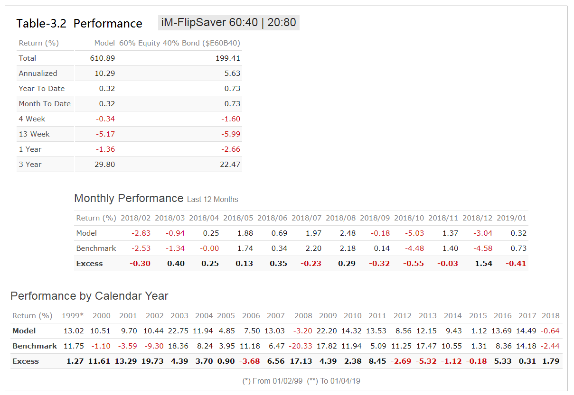Click the 1 Year benchmark value -2.66

tap(230, 149)
